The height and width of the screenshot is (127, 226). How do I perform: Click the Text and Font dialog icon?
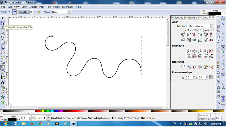[x=223, y=88]
